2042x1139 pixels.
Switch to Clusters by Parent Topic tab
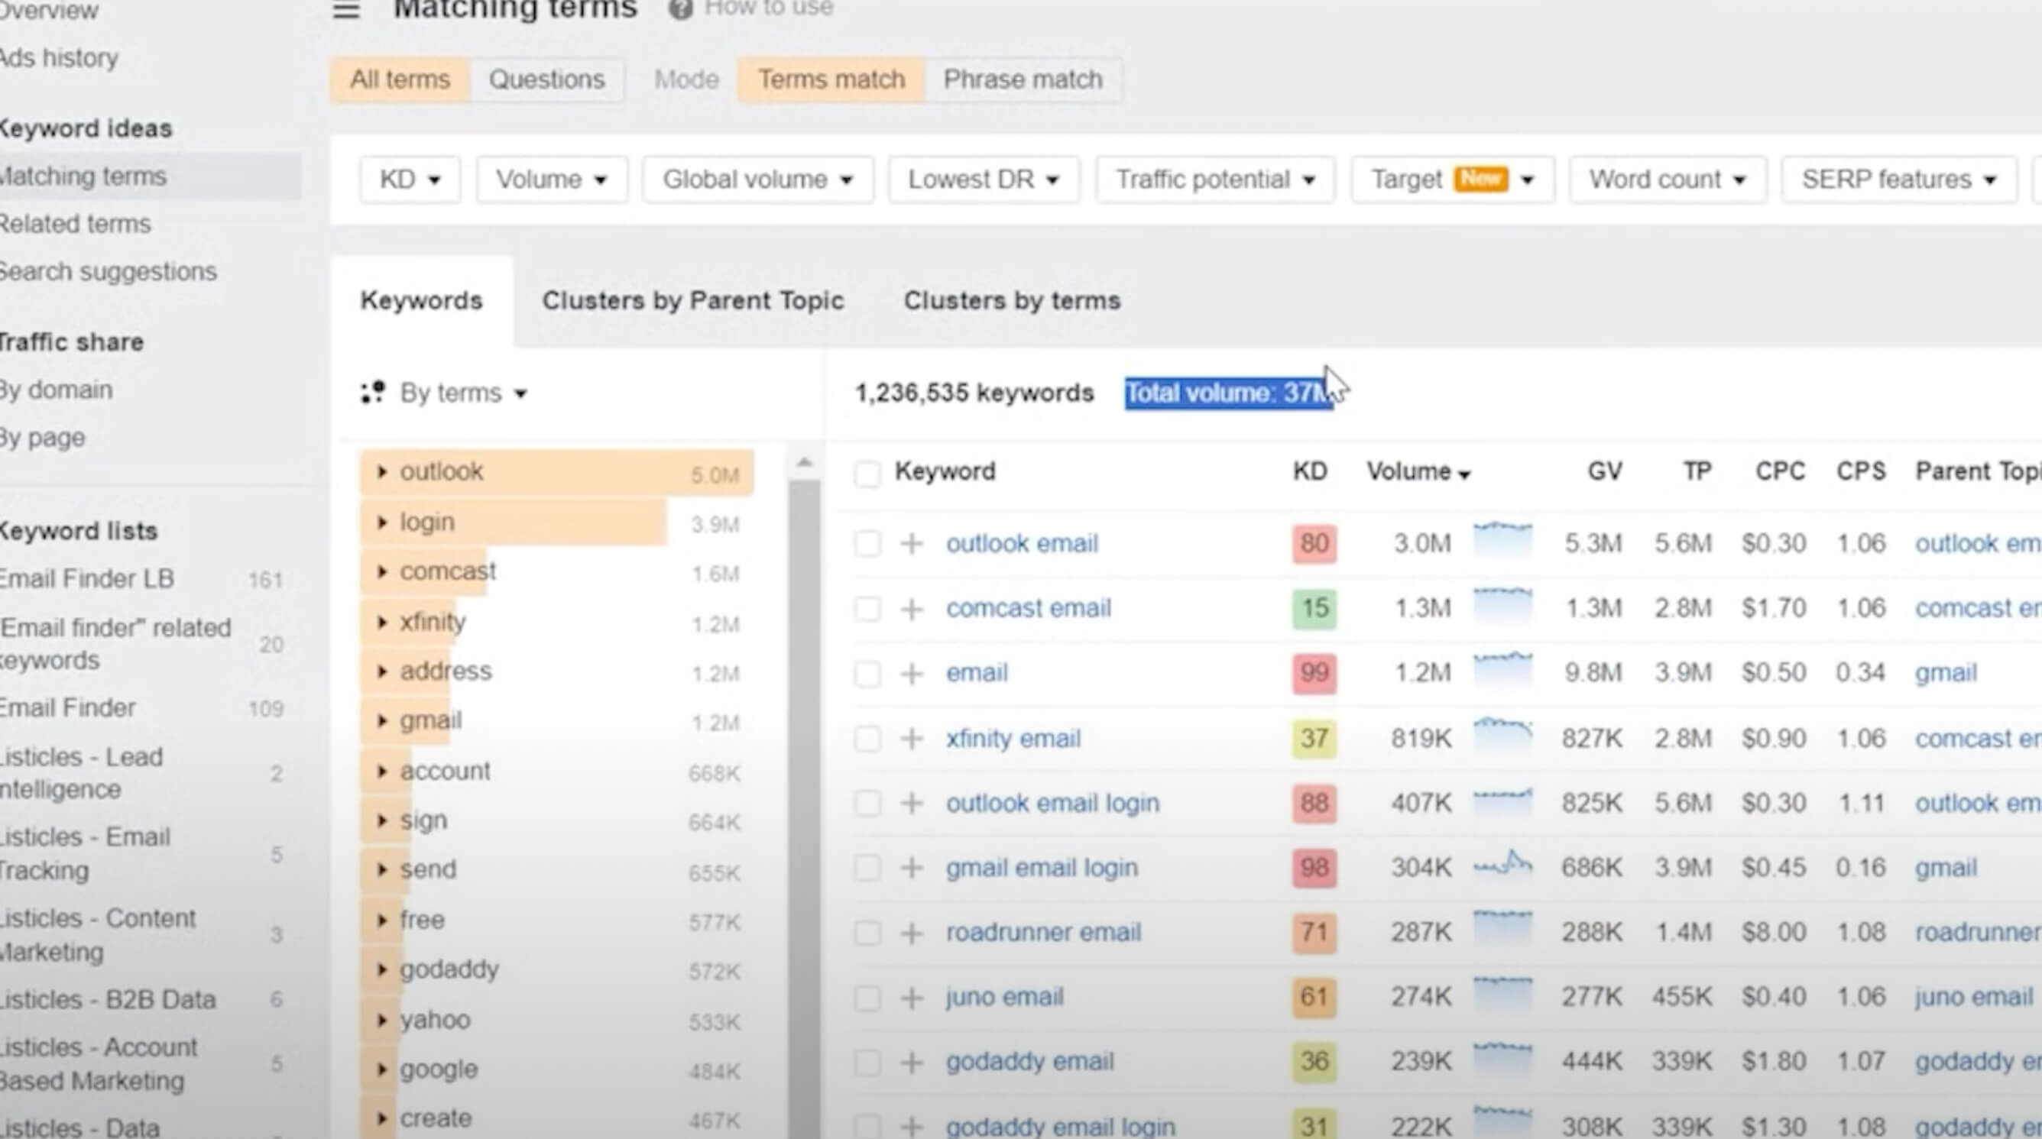[693, 301]
